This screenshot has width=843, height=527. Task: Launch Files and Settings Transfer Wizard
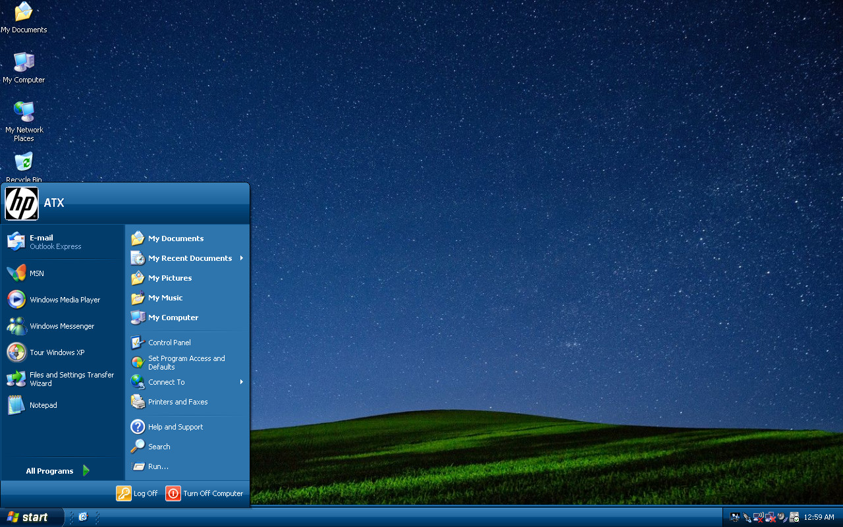(63, 379)
